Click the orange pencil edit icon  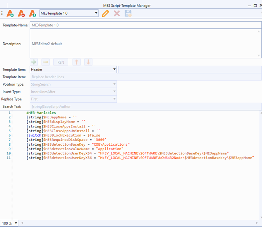pos(106,13)
